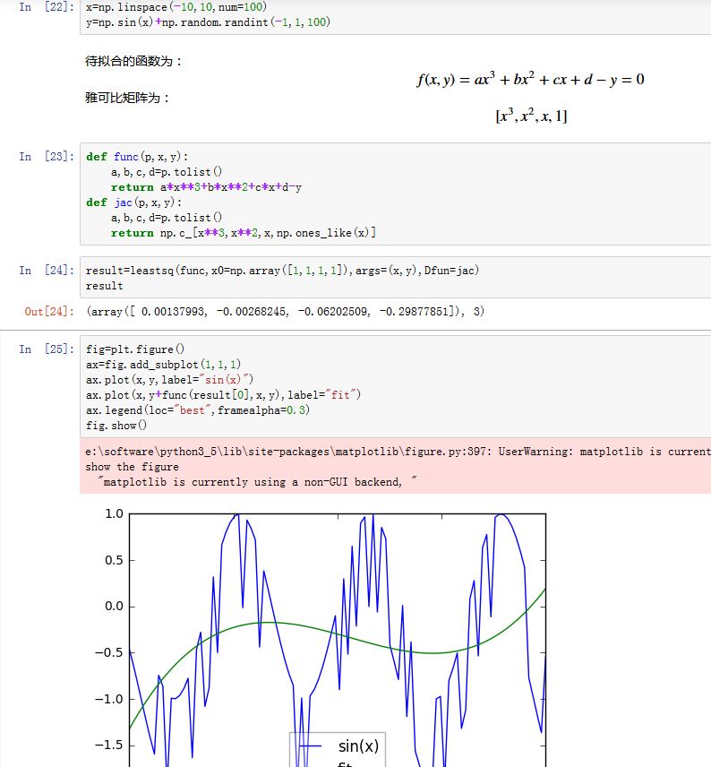711x767 pixels.
Task: Click the sin(x) entry in the plot legend
Action: (357, 745)
